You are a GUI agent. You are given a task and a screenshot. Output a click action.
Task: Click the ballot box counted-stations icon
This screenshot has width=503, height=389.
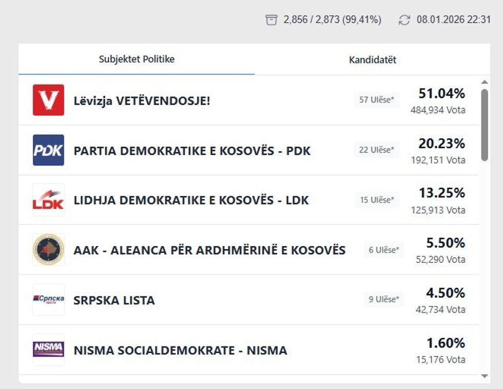(271, 20)
